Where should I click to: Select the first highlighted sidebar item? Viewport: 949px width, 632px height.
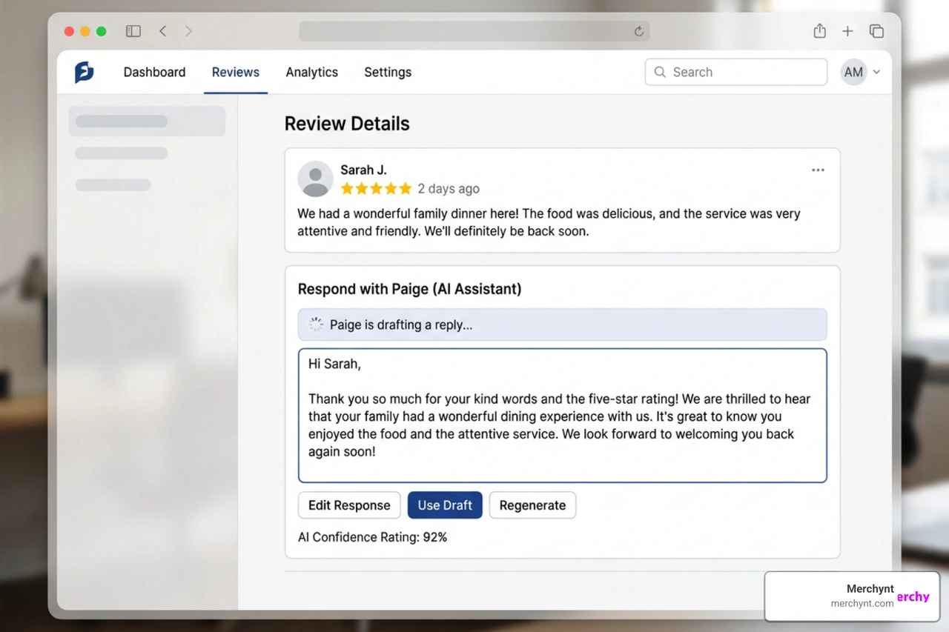pyautogui.click(x=147, y=122)
